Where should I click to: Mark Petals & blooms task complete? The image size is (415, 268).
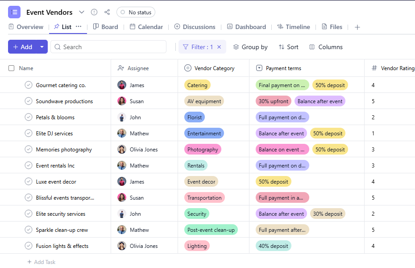(28, 117)
